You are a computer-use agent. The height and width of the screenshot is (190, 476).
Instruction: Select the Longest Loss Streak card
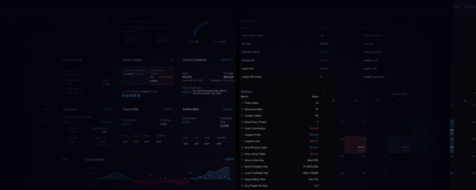pyautogui.click(x=161, y=75)
